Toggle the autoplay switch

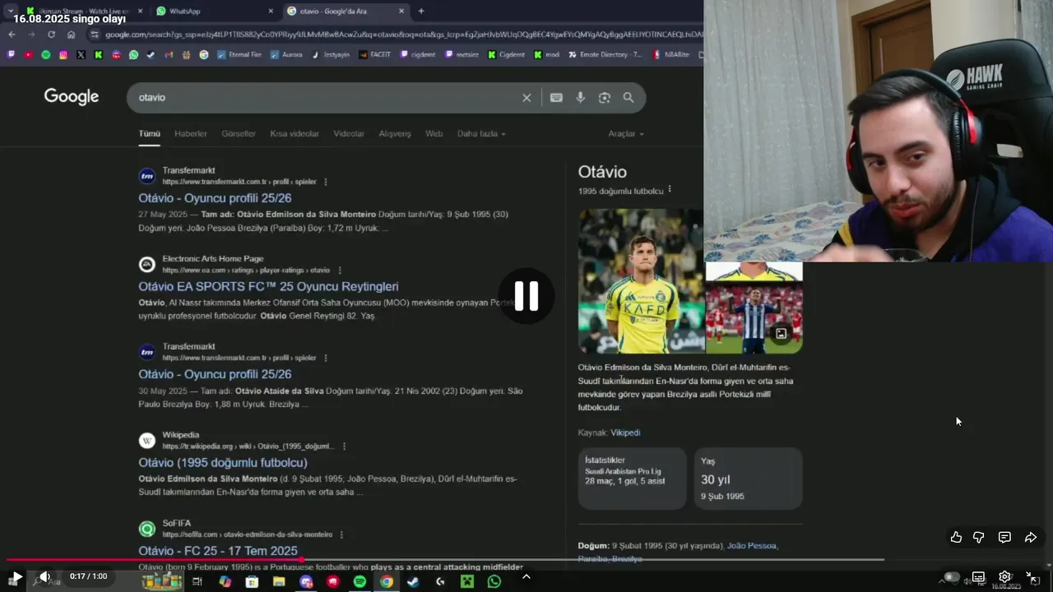pos(952,577)
